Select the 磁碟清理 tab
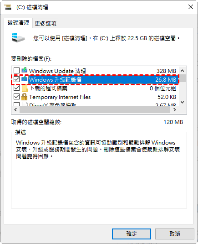 pos(18,23)
